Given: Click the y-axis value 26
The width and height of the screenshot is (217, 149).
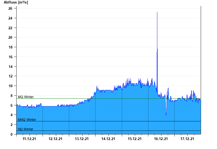Looking at the screenshot, I should [x=10, y=8].
